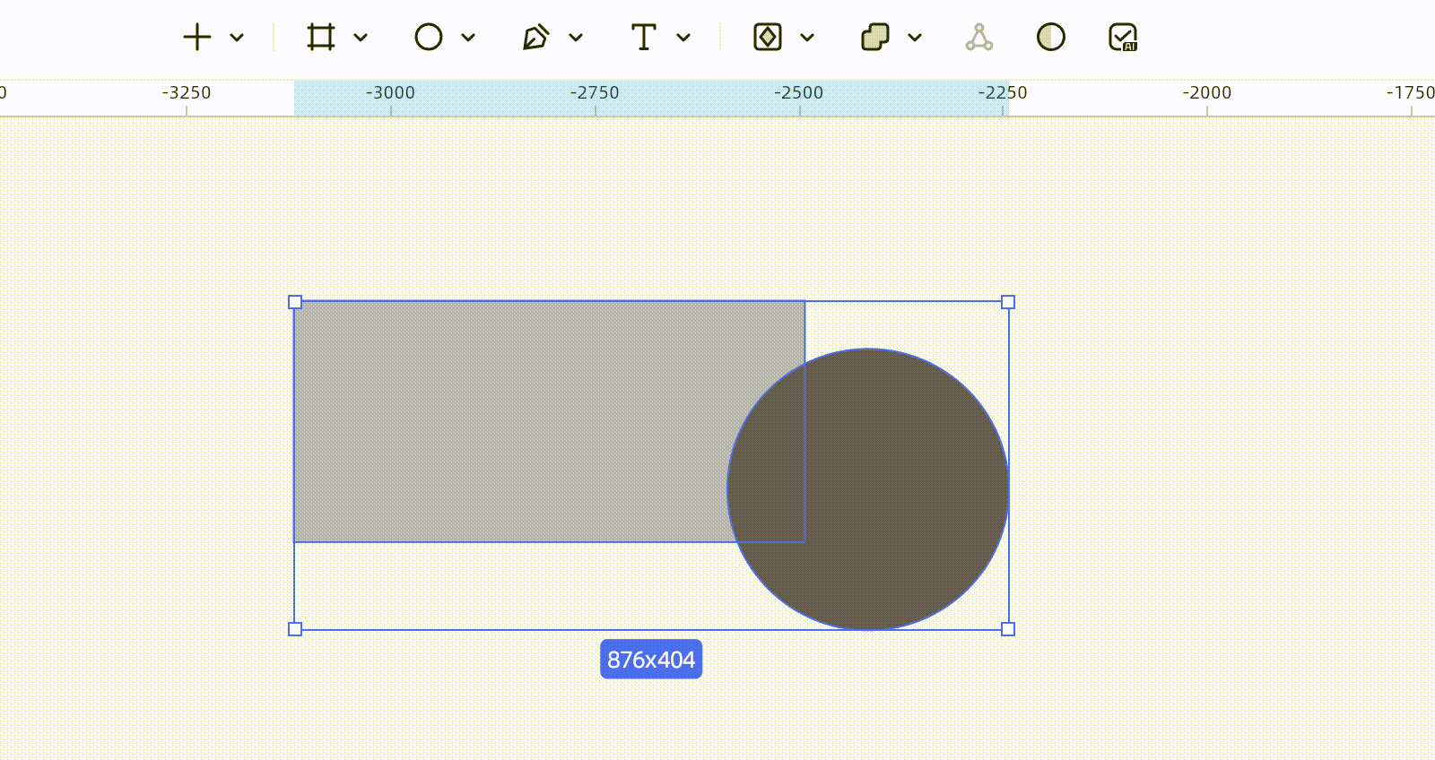Screen dimensions: 1435x760
Task: Open the Boolean operations dropdown chevron
Action: click(915, 38)
